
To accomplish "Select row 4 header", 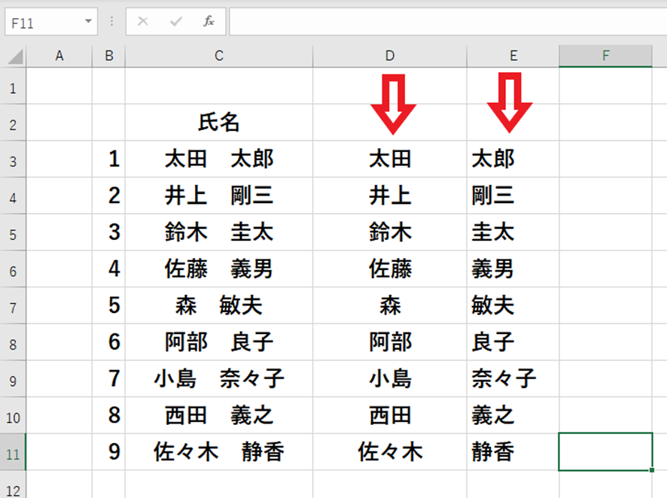I will pyautogui.click(x=13, y=196).
